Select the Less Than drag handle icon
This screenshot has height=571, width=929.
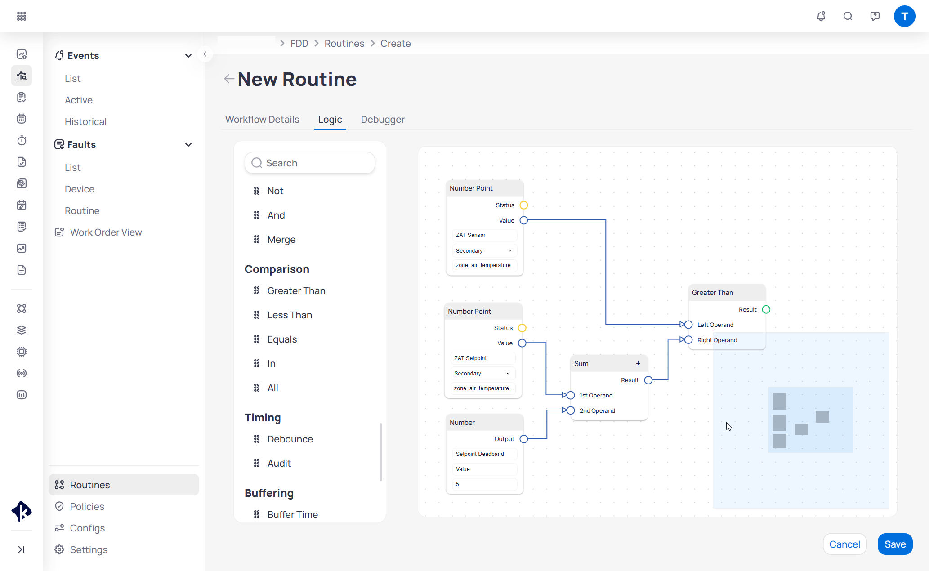pos(257,315)
